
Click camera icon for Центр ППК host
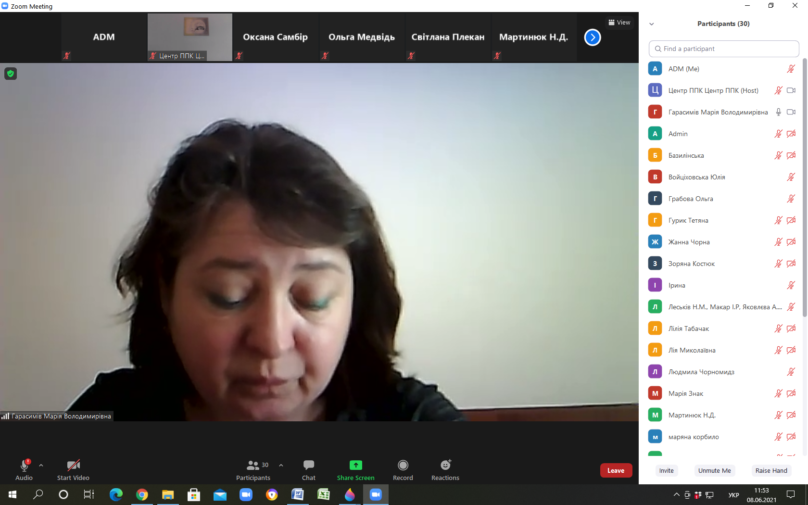(x=791, y=90)
